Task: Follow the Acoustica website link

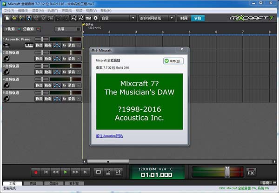Action: (x=109, y=136)
